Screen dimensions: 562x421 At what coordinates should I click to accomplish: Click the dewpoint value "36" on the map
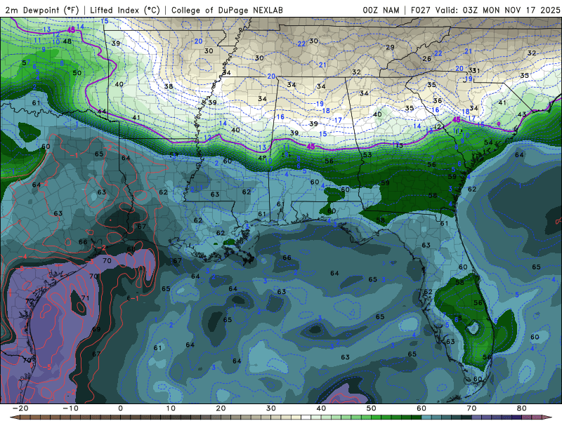coord(437,100)
